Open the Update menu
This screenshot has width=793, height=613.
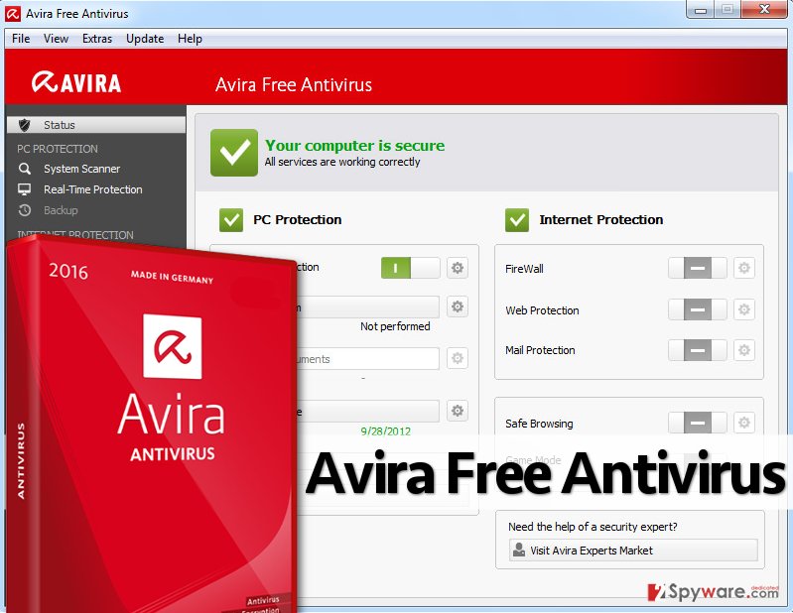point(145,39)
